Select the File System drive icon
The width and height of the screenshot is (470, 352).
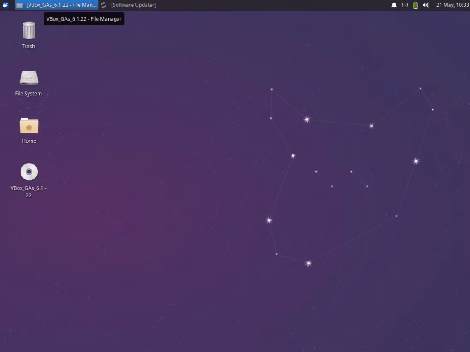(29, 78)
